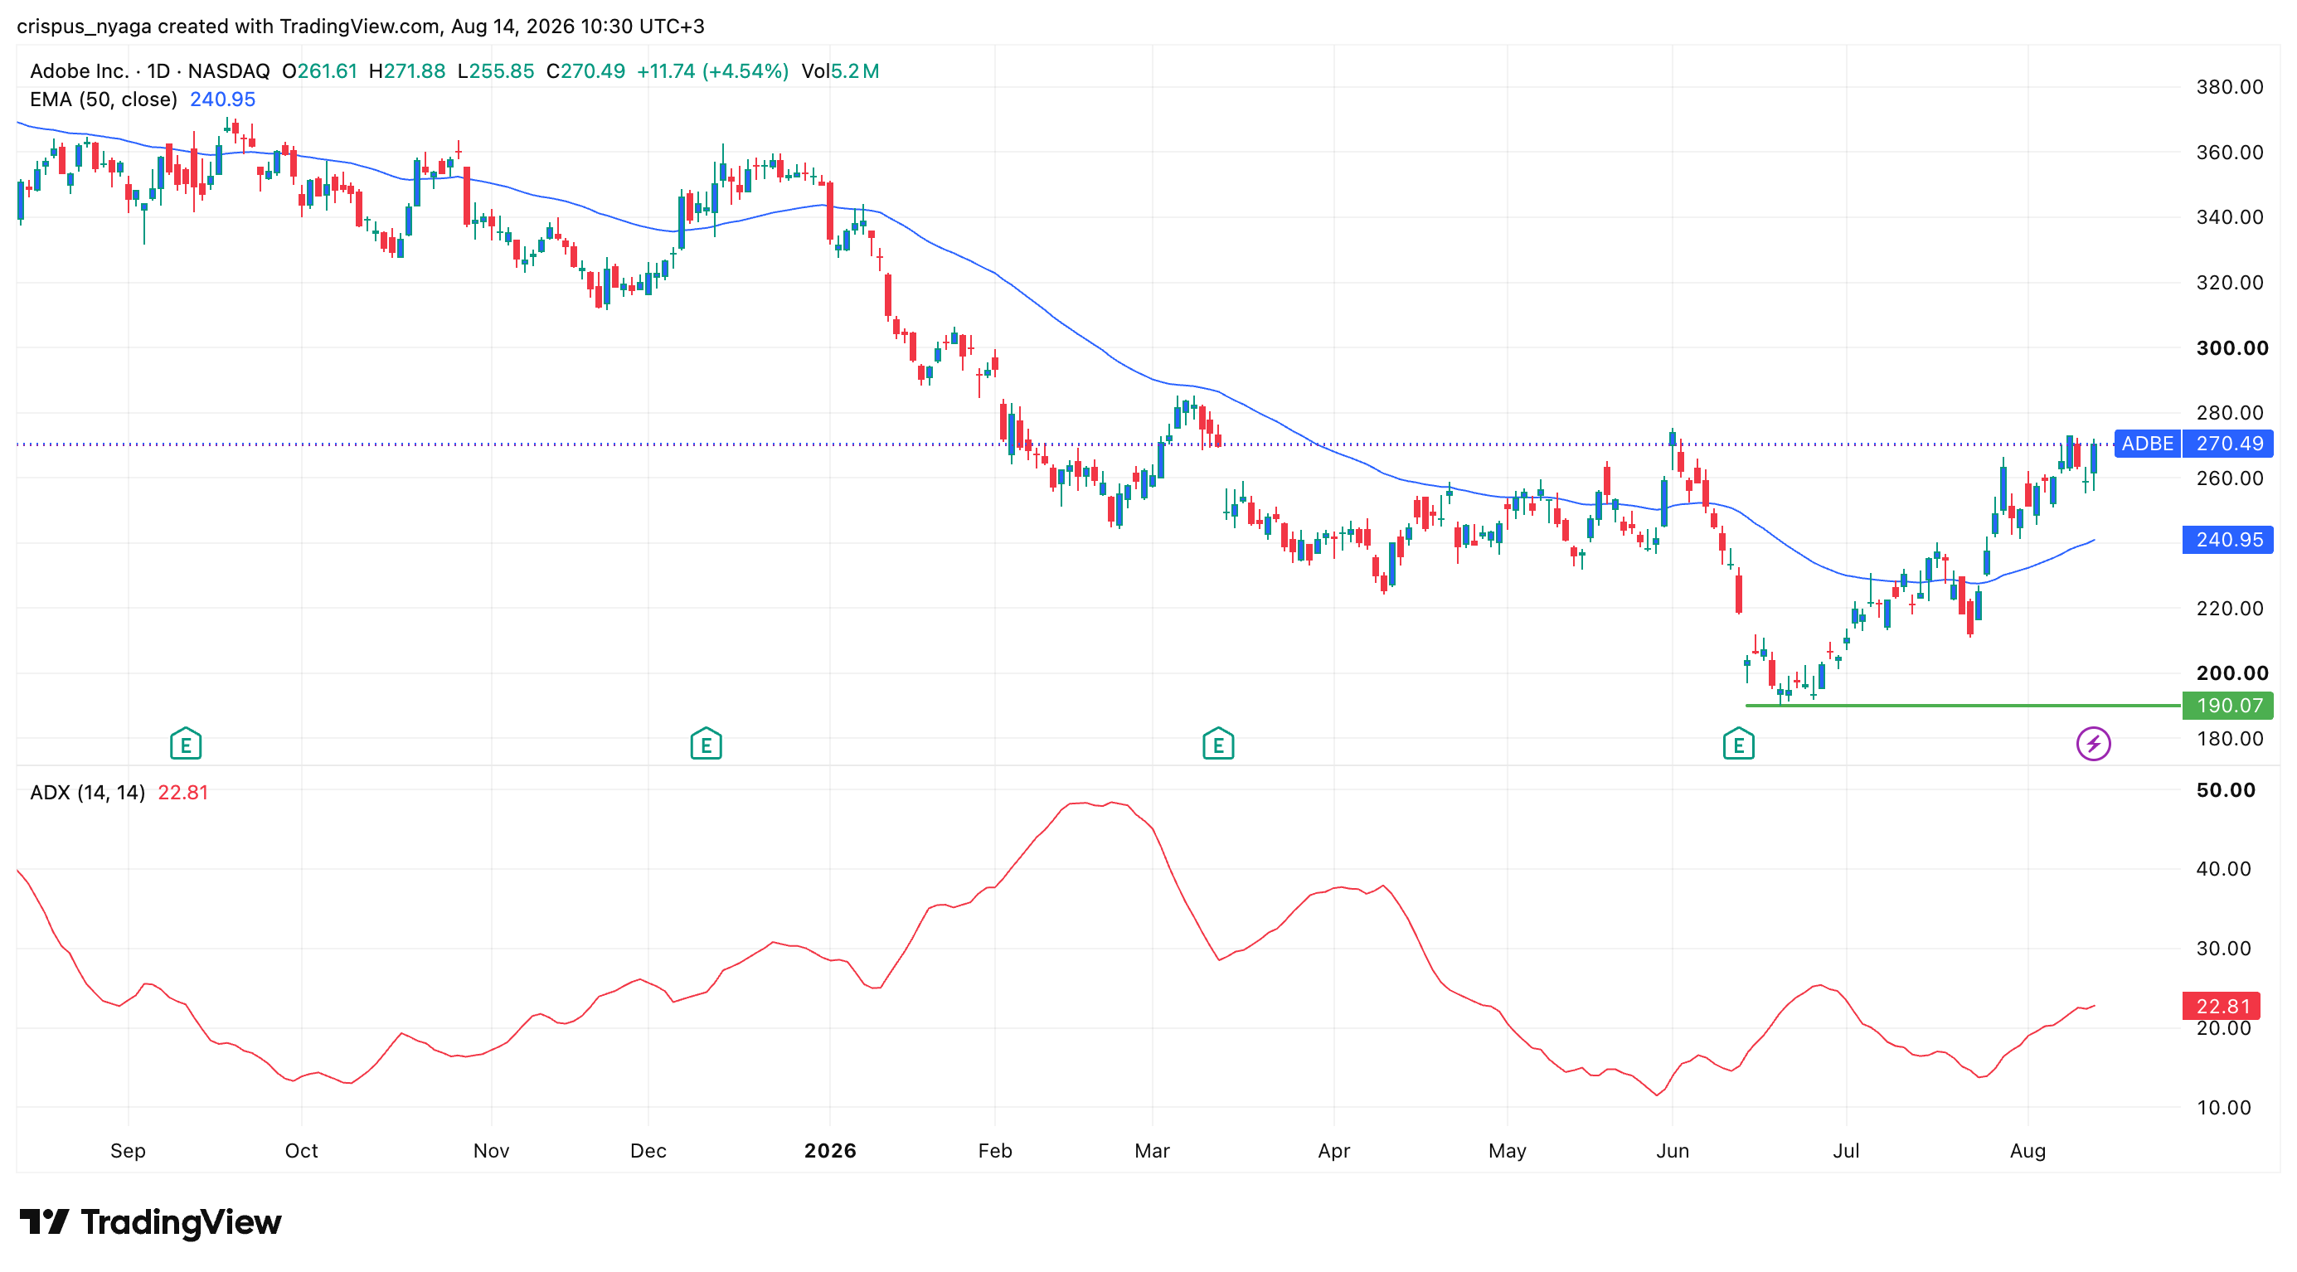Click "Nov" on the time axis

point(491,1151)
